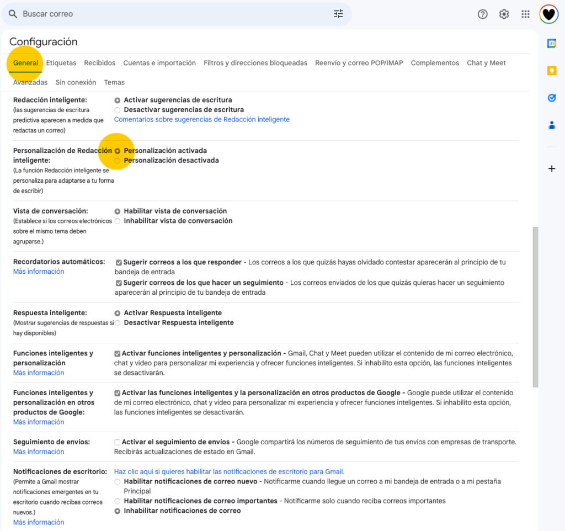The width and height of the screenshot is (565, 531).
Task: Switch to the Recibidos tab
Action: (100, 63)
